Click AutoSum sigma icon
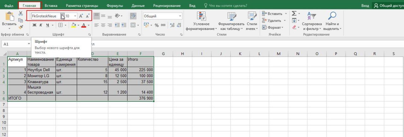 tap(294, 14)
